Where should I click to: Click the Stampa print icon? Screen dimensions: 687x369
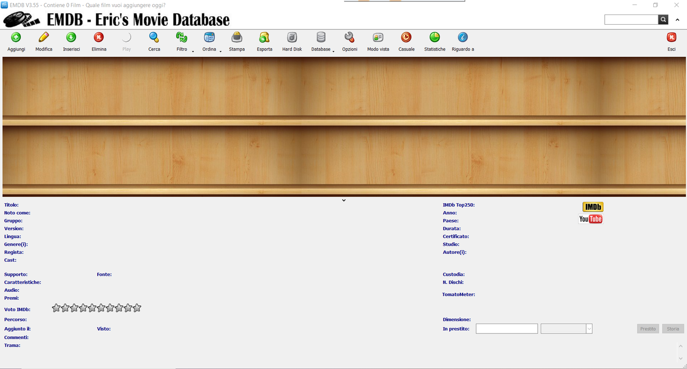237,38
